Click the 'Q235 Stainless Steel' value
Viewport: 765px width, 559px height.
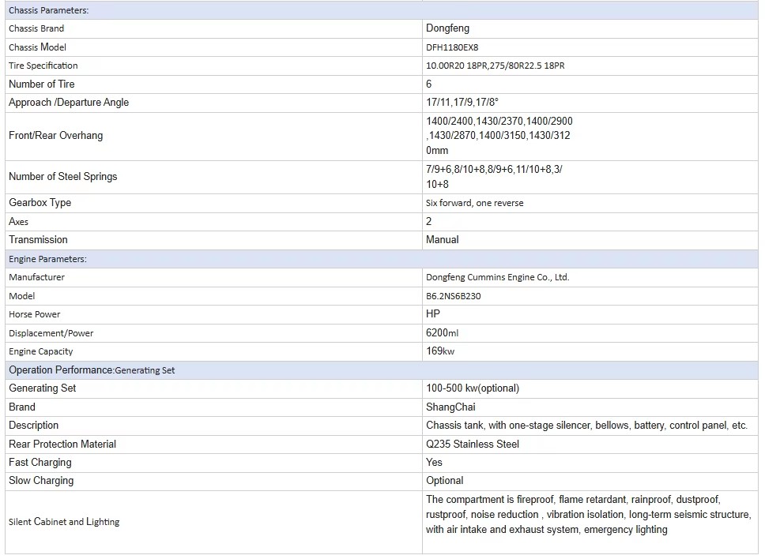(473, 445)
